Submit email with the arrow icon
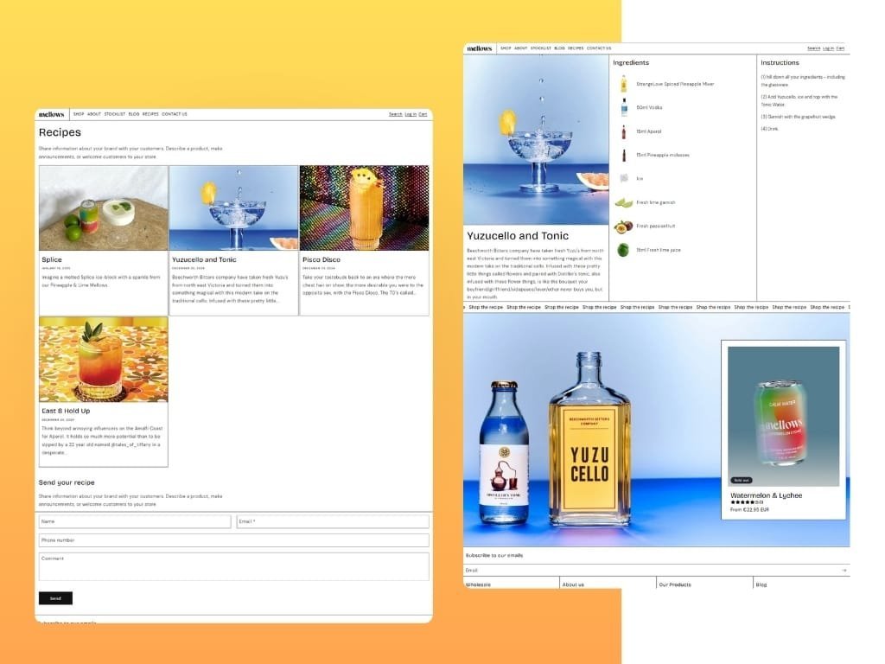885x664 pixels. [x=844, y=571]
